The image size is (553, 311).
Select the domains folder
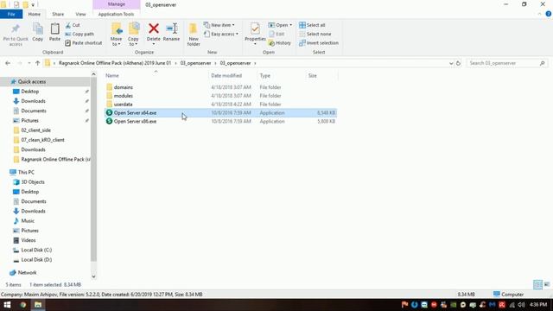[x=124, y=87]
